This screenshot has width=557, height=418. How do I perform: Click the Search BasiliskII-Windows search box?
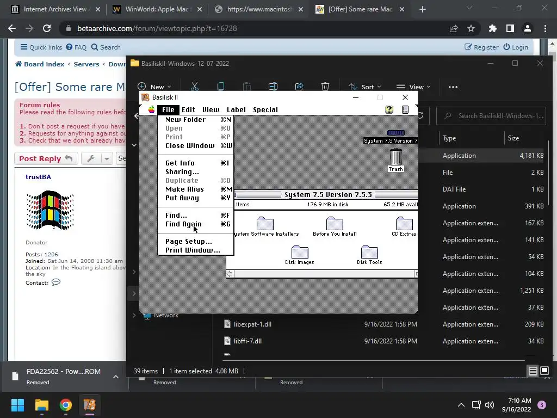click(x=491, y=116)
